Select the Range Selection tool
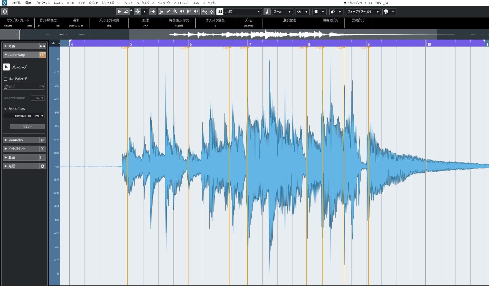Screen dimensions: 489x286 coord(162,11)
